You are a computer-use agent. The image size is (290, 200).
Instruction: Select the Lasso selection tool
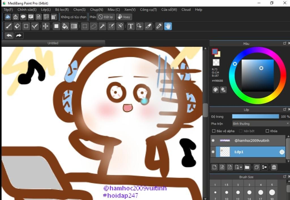point(93,26)
